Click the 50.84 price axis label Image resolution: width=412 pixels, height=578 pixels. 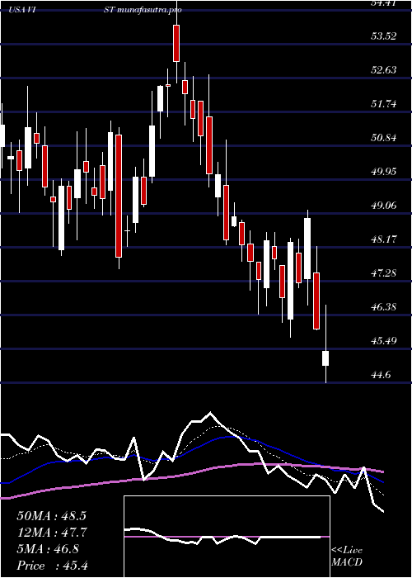click(x=384, y=138)
